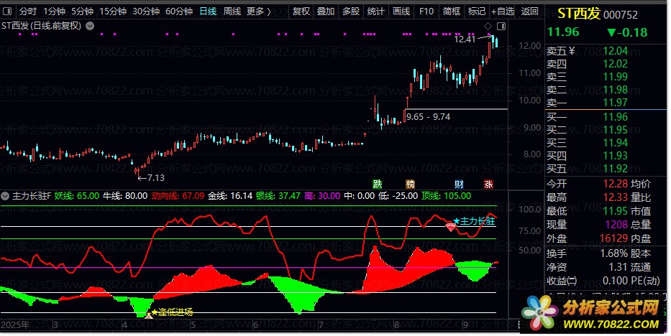Screen dimensions: 671x336
Task: Open the 统计 statistics tool
Action: [375, 11]
